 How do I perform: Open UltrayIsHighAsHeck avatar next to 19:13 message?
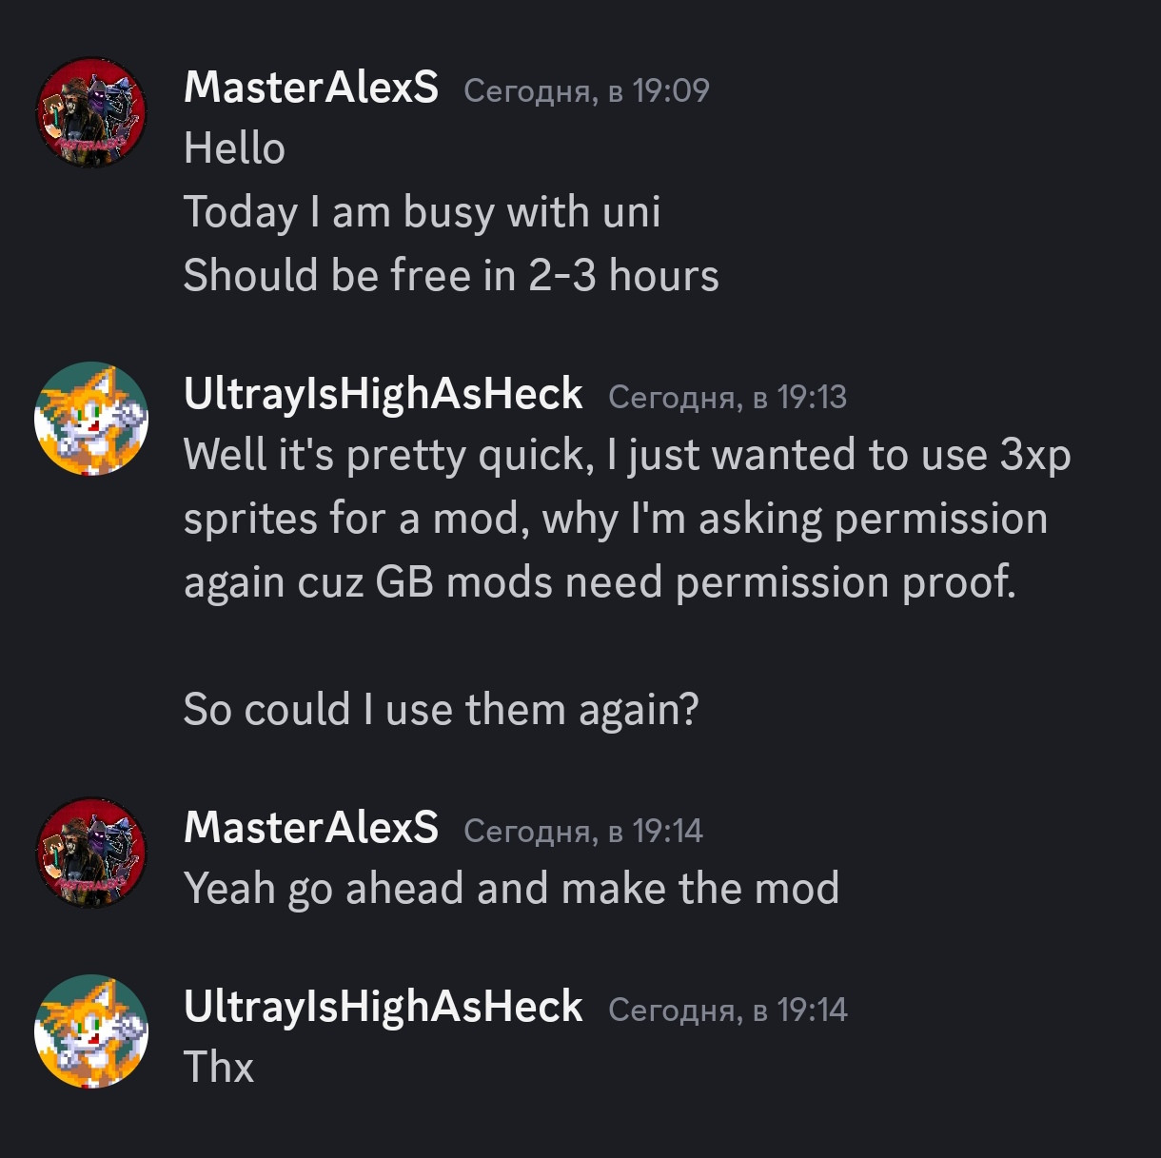[x=91, y=418]
